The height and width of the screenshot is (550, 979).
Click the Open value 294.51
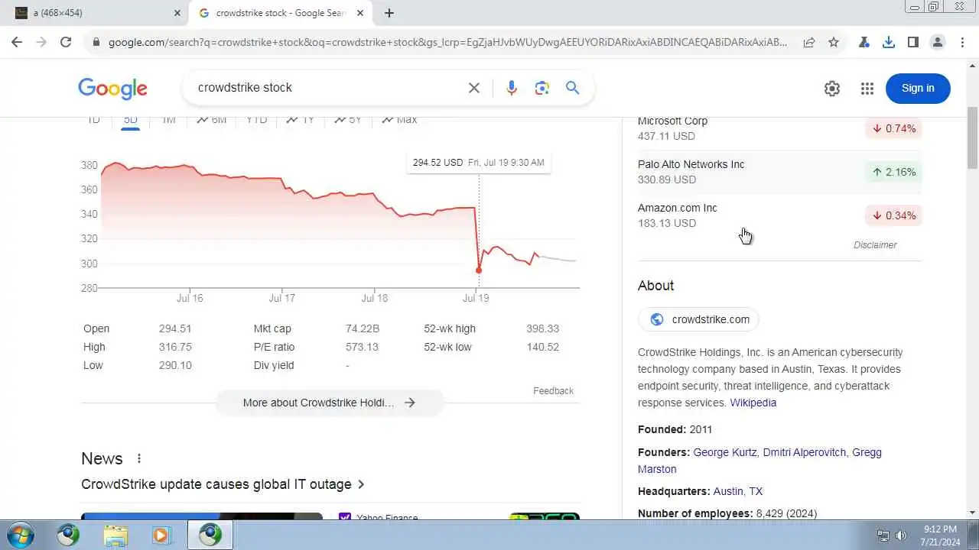(175, 328)
